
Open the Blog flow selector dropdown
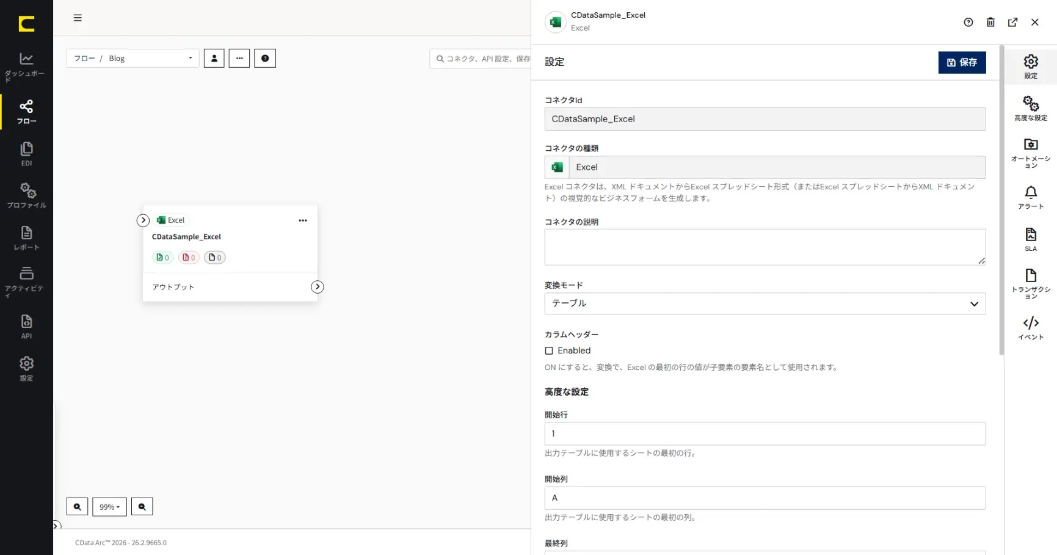pos(133,59)
